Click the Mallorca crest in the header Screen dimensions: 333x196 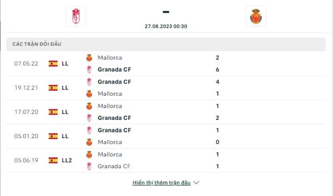pyautogui.click(x=256, y=16)
